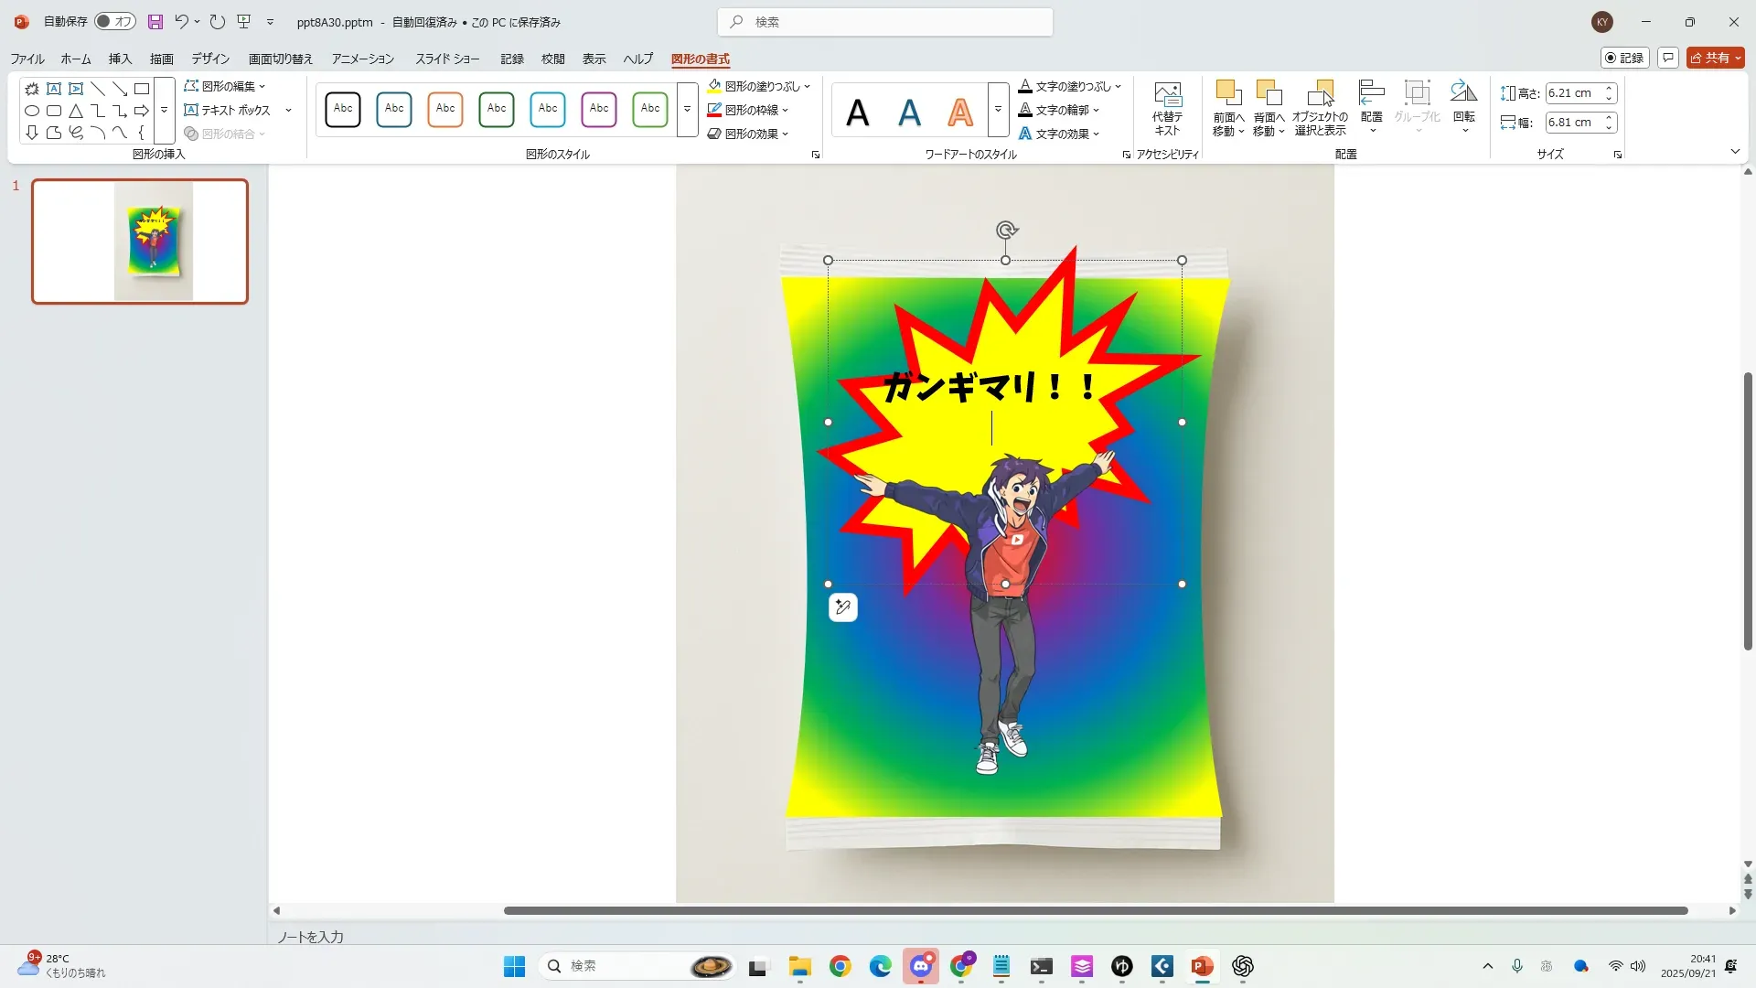Click the Align (配置) icon
Viewport: 1756px width, 988px height.
coord(1371,94)
